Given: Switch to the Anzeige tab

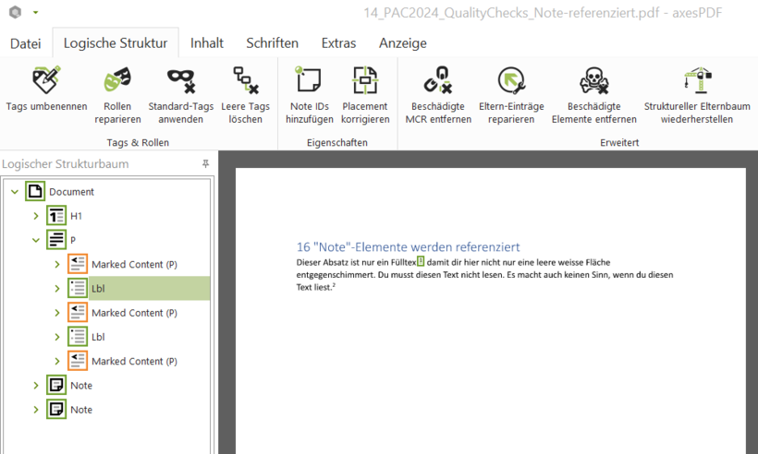Looking at the screenshot, I should [403, 43].
